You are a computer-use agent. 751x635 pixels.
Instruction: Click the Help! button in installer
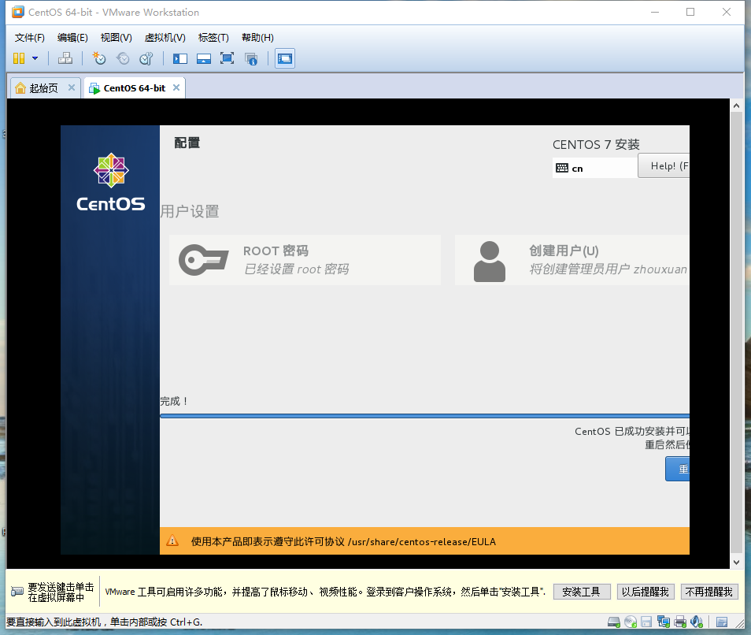coord(664,165)
